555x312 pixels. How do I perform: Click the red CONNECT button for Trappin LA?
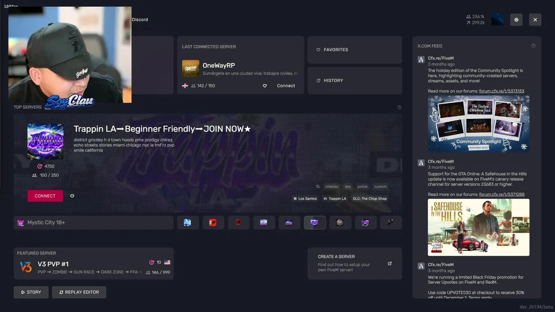45,196
